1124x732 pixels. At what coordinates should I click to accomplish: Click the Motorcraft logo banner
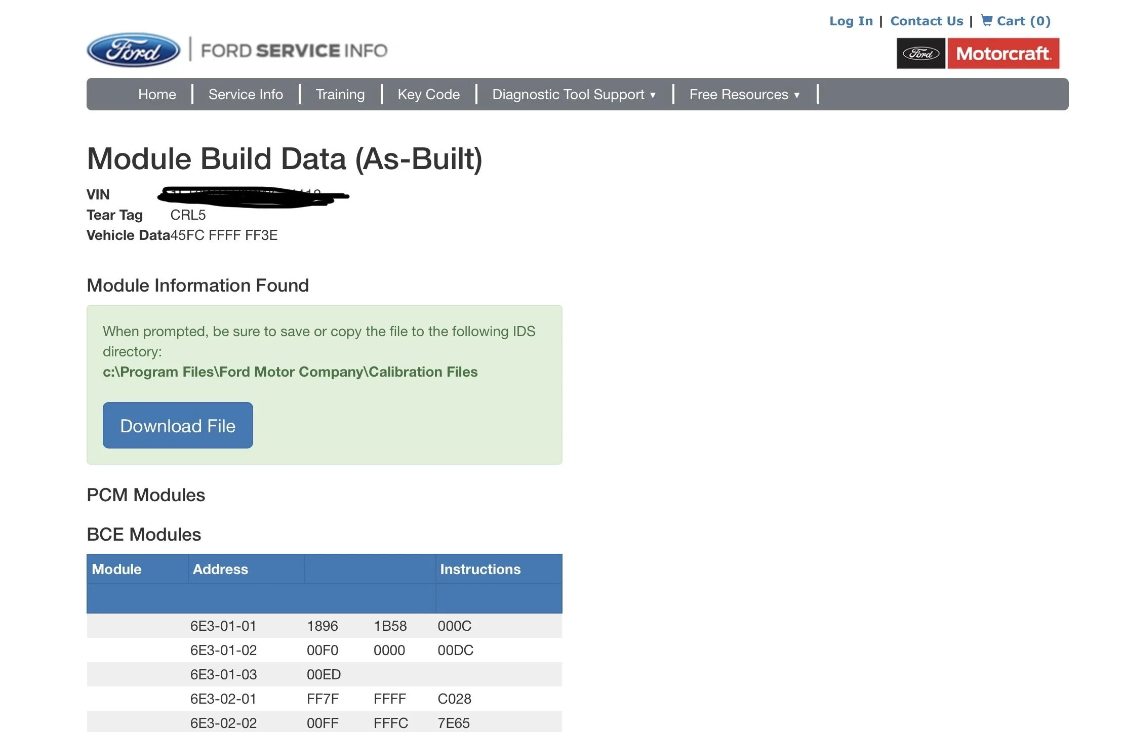click(x=1003, y=53)
